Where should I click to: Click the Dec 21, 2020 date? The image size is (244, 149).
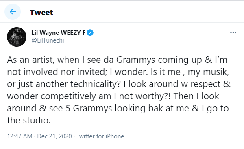point(54,136)
